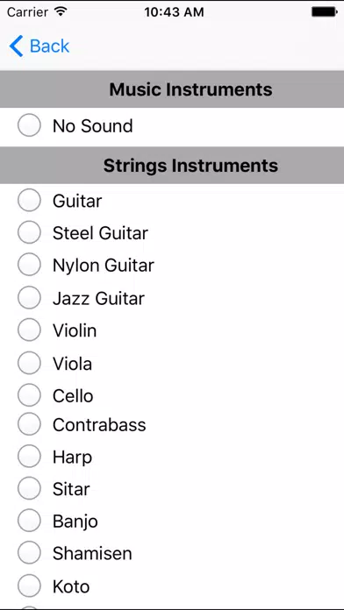Go back using the Back label
The image size is (344, 610).
click(x=49, y=46)
